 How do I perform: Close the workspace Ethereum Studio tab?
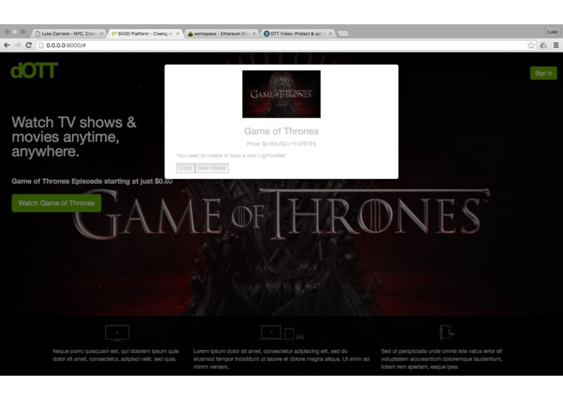254,34
